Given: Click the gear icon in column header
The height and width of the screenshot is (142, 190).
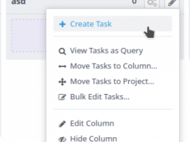Looking at the screenshot, I should click(x=152, y=3).
